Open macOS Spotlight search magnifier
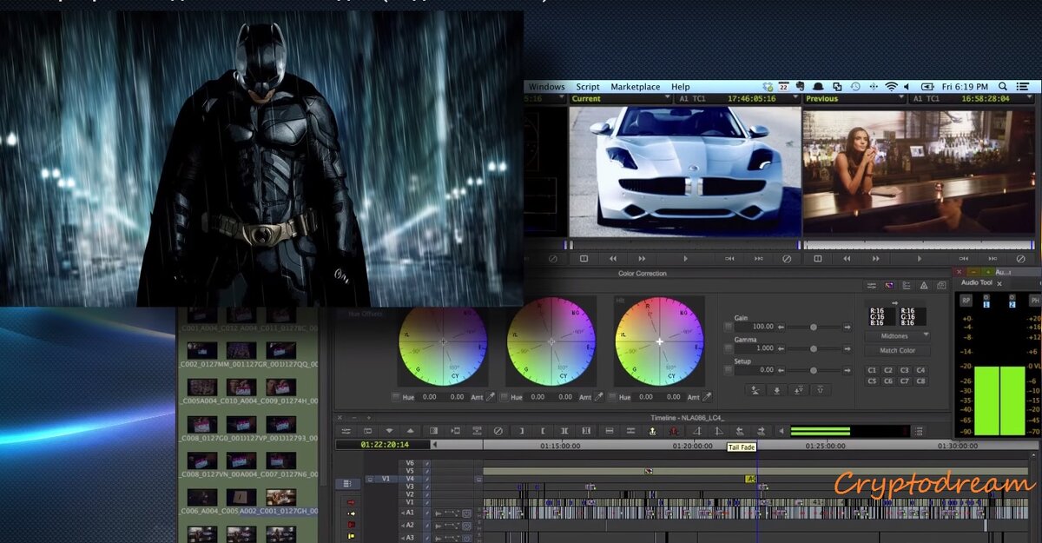This screenshot has height=543, width=1042. (x=1002, y=86)
